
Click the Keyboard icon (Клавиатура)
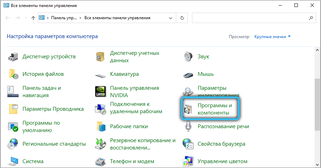coord(101,74)
